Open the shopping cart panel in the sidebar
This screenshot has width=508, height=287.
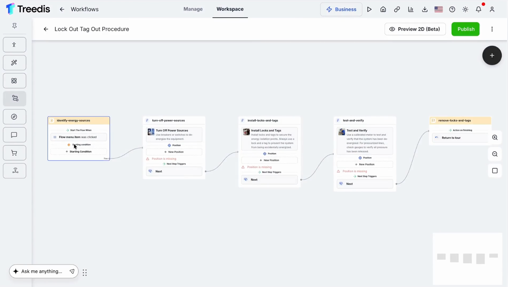tap(15, 153)
